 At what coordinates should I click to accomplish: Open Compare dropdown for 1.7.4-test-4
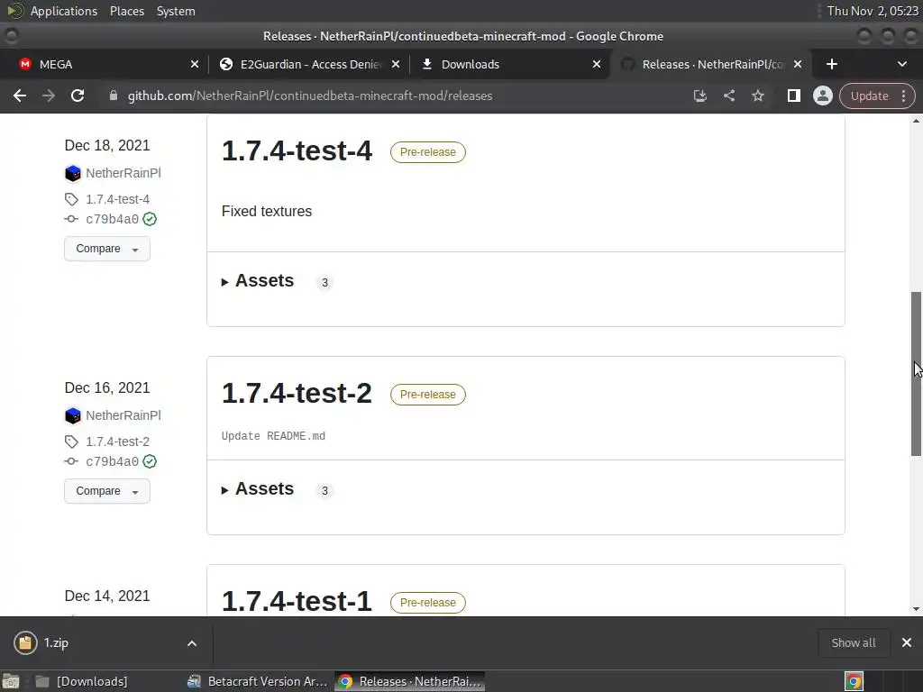pos(107,249)
